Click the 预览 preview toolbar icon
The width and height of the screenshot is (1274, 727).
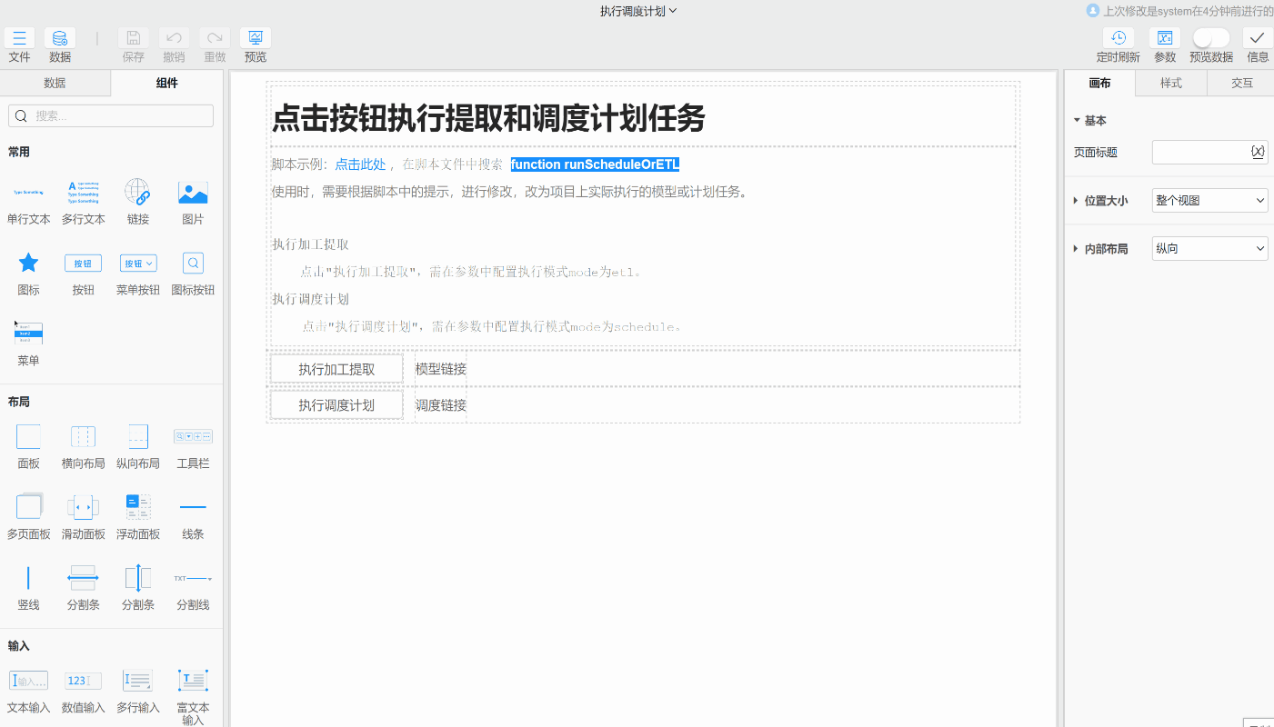pyautogui.click(x=255, y=38)
